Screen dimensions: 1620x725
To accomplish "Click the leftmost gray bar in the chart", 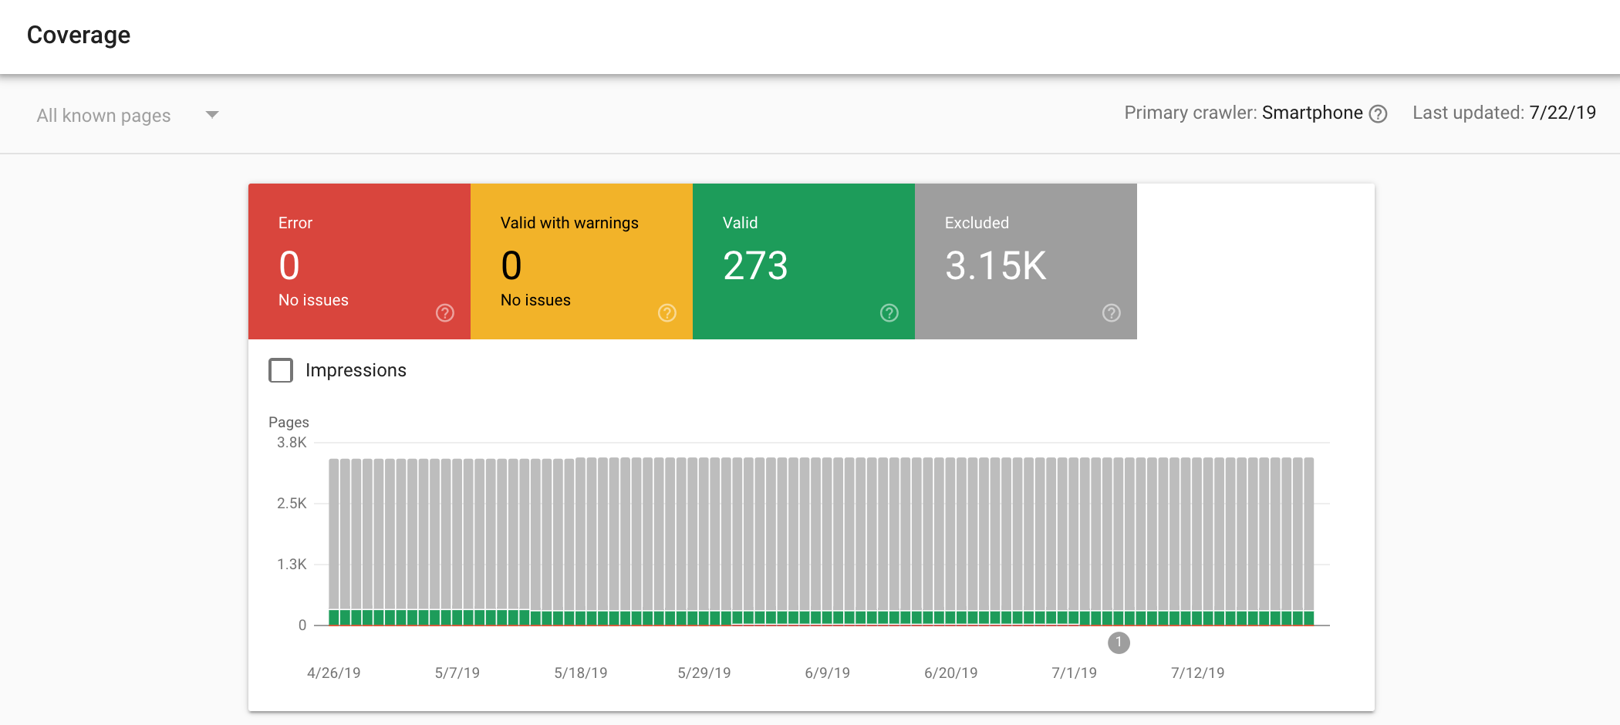I will point(334,532).
